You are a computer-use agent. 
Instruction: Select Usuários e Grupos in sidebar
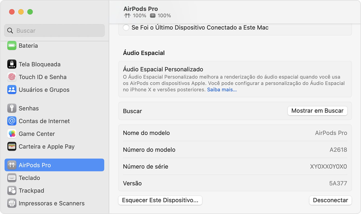[x=54, y=90]
